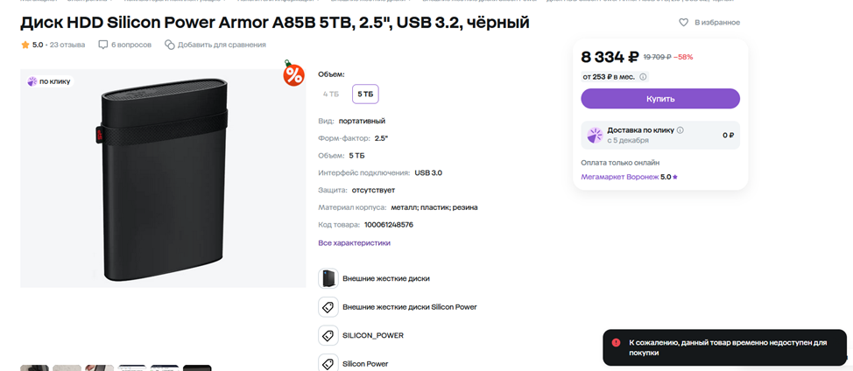The height and width of the screenshot is (371, 853).
Task: Click the add to comparison icon
Action: click(x=168, y=45)
